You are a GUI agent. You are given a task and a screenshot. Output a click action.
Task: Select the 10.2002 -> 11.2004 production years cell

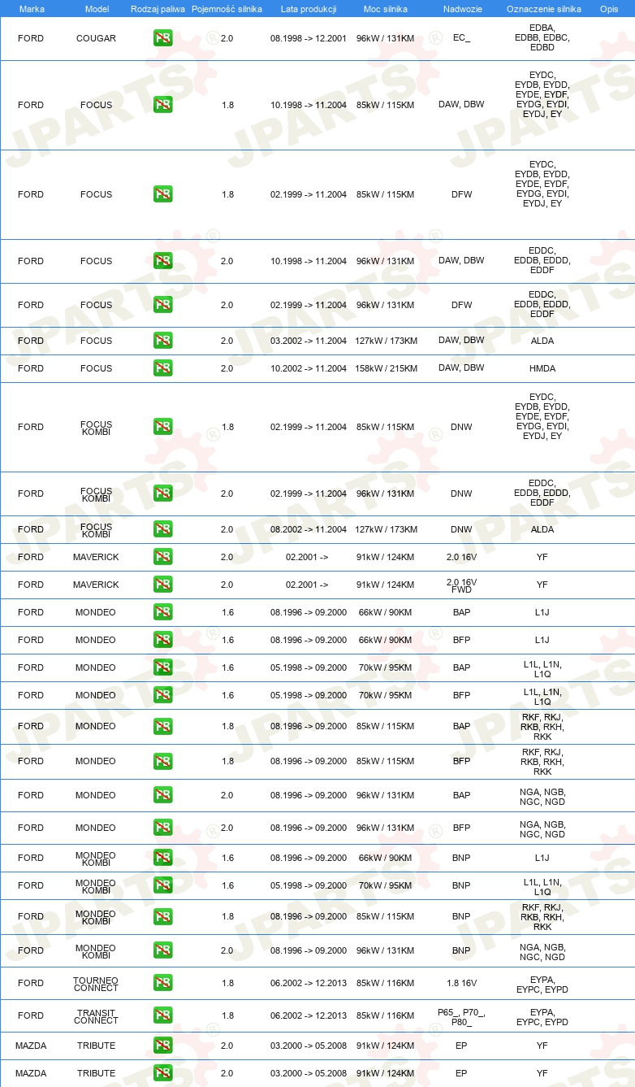[309, 368]
